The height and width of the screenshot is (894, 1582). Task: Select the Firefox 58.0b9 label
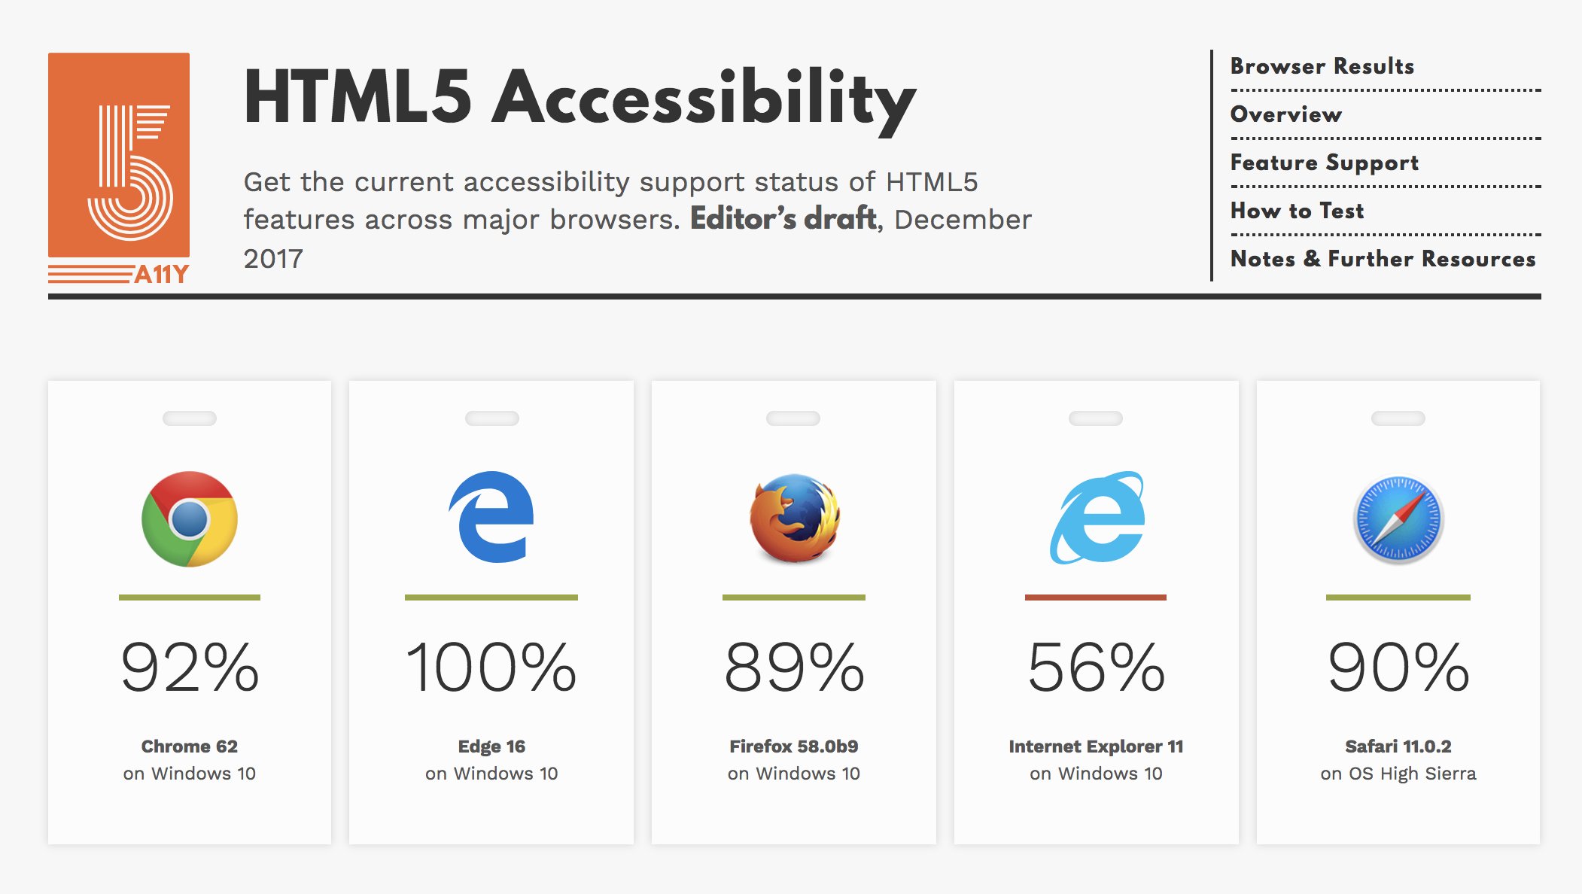794,747
